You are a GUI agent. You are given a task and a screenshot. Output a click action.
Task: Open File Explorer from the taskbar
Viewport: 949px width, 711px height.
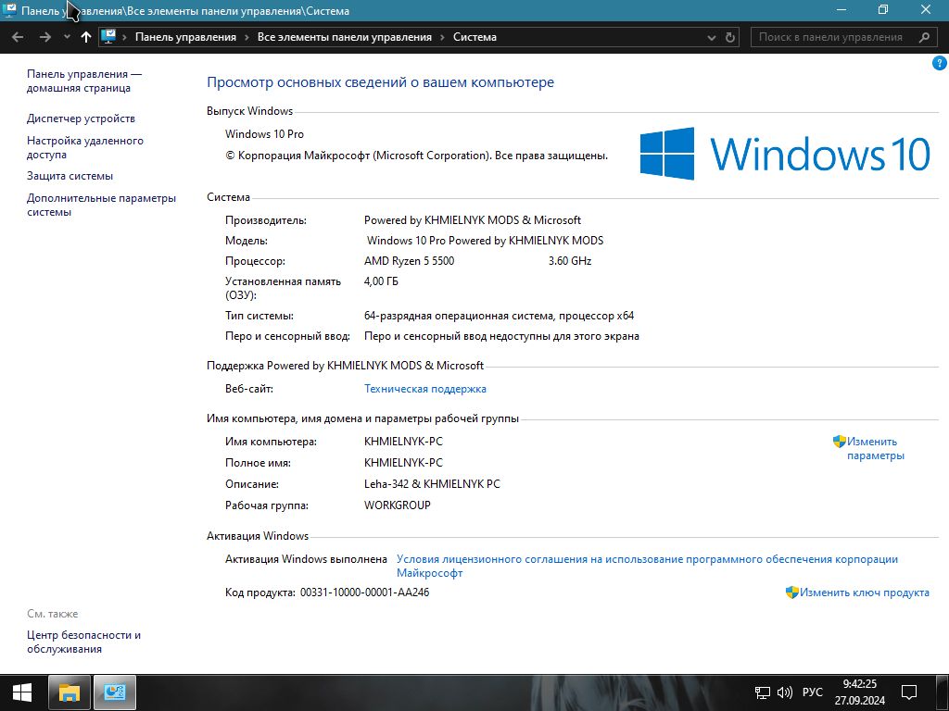click(x=70, y=692)
